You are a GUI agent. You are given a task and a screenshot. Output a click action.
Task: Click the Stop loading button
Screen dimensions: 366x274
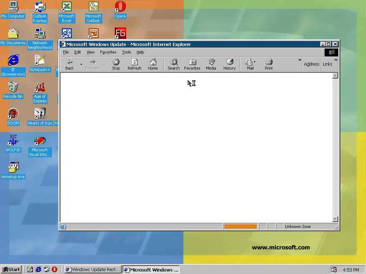(116, 64)
